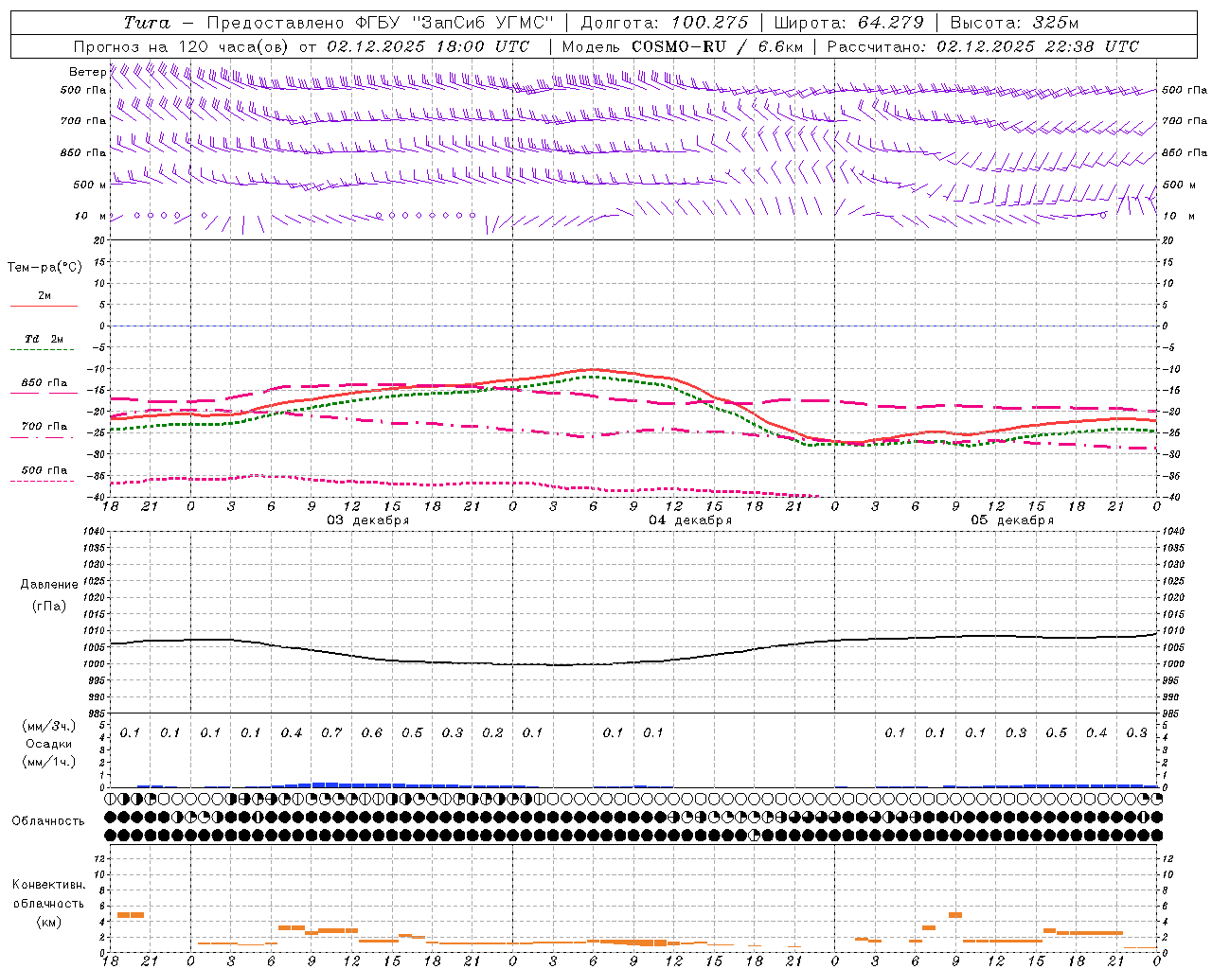Click the "Давление" pressure panel label
This screenshot has height=969, width=1212.
click(x=47, y=585)
